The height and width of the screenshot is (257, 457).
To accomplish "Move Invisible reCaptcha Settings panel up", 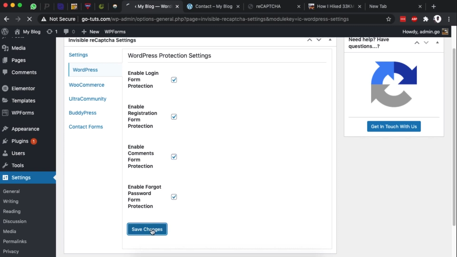I will [309, 40].
